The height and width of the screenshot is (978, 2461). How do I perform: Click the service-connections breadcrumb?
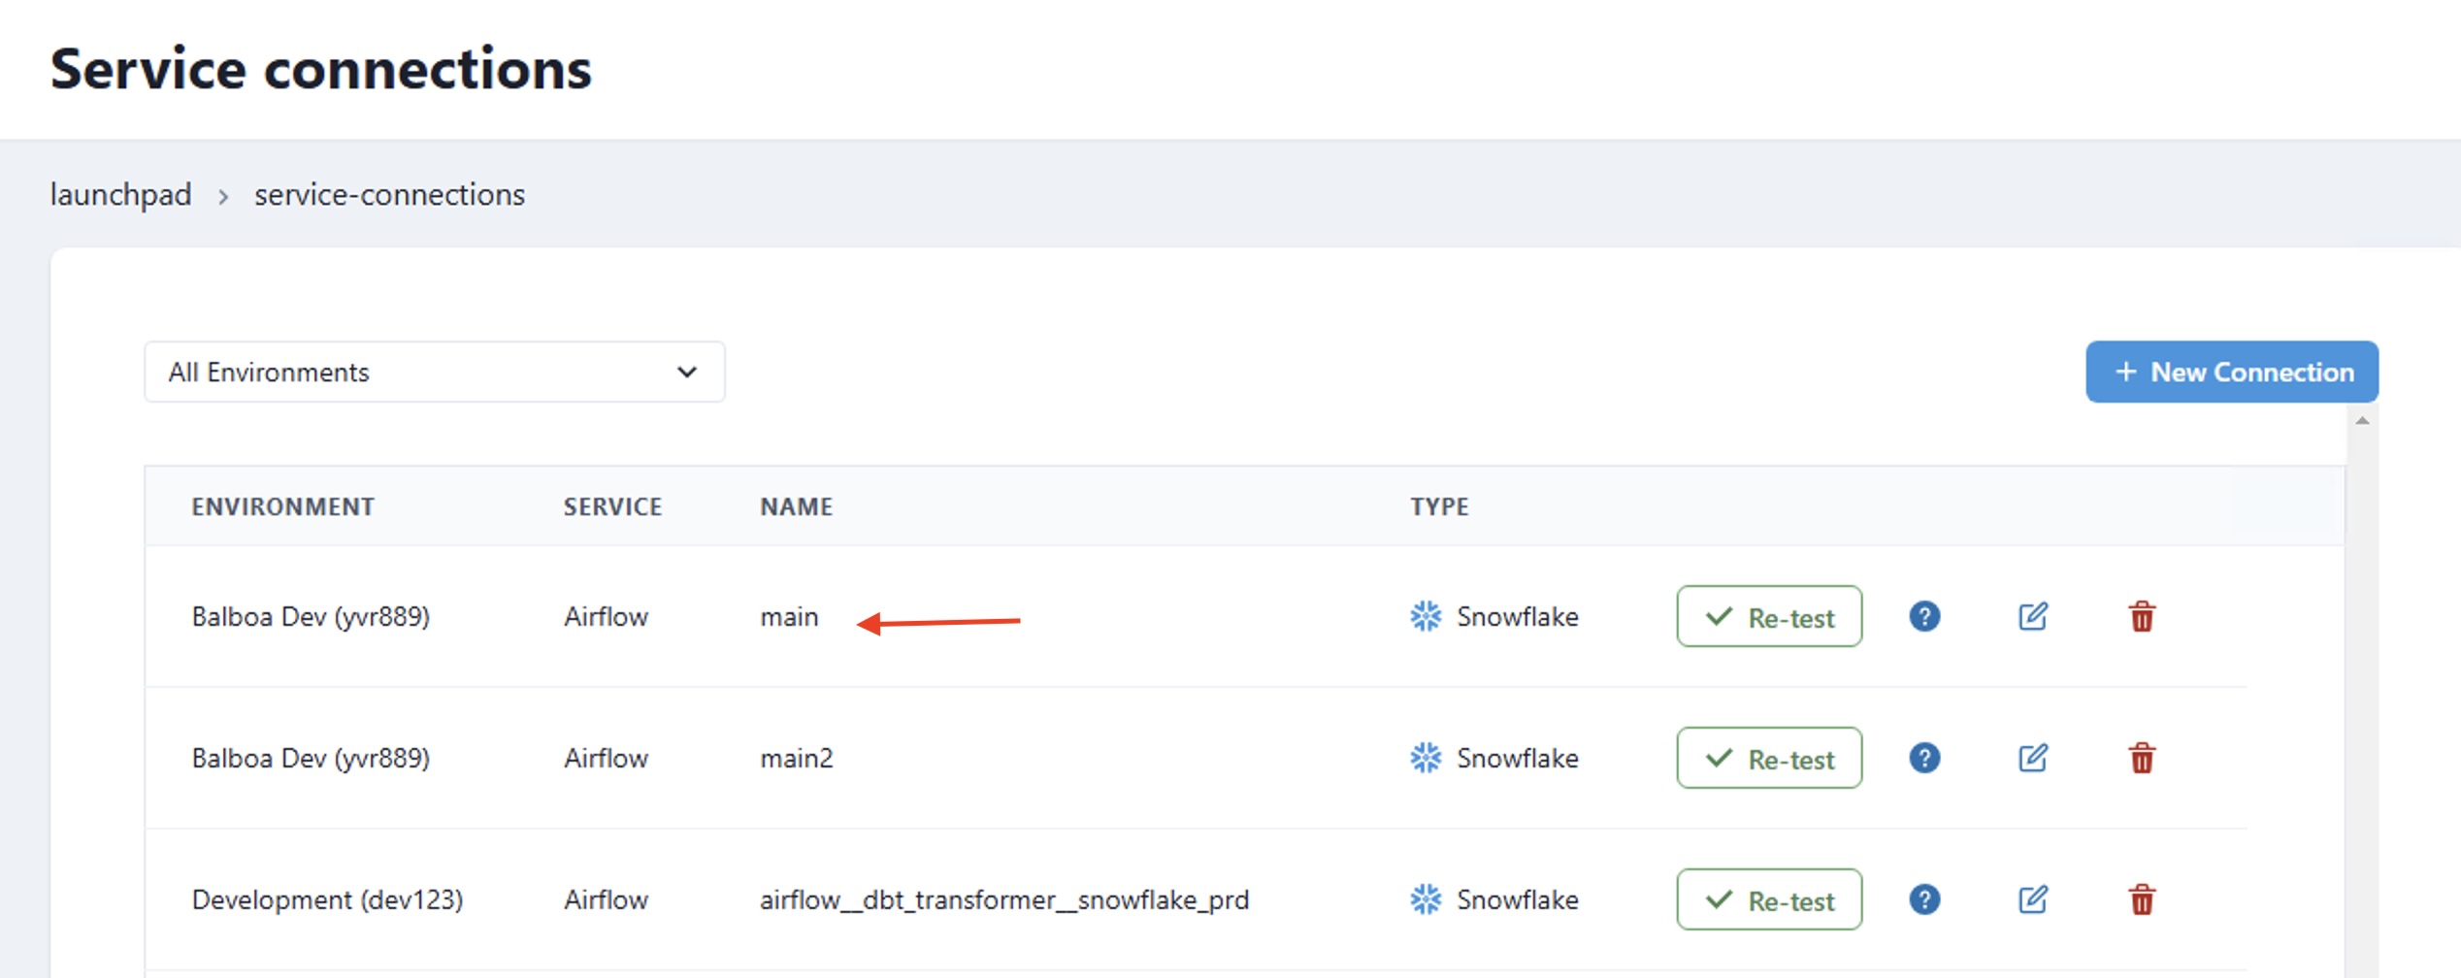(x=389, y=194)
